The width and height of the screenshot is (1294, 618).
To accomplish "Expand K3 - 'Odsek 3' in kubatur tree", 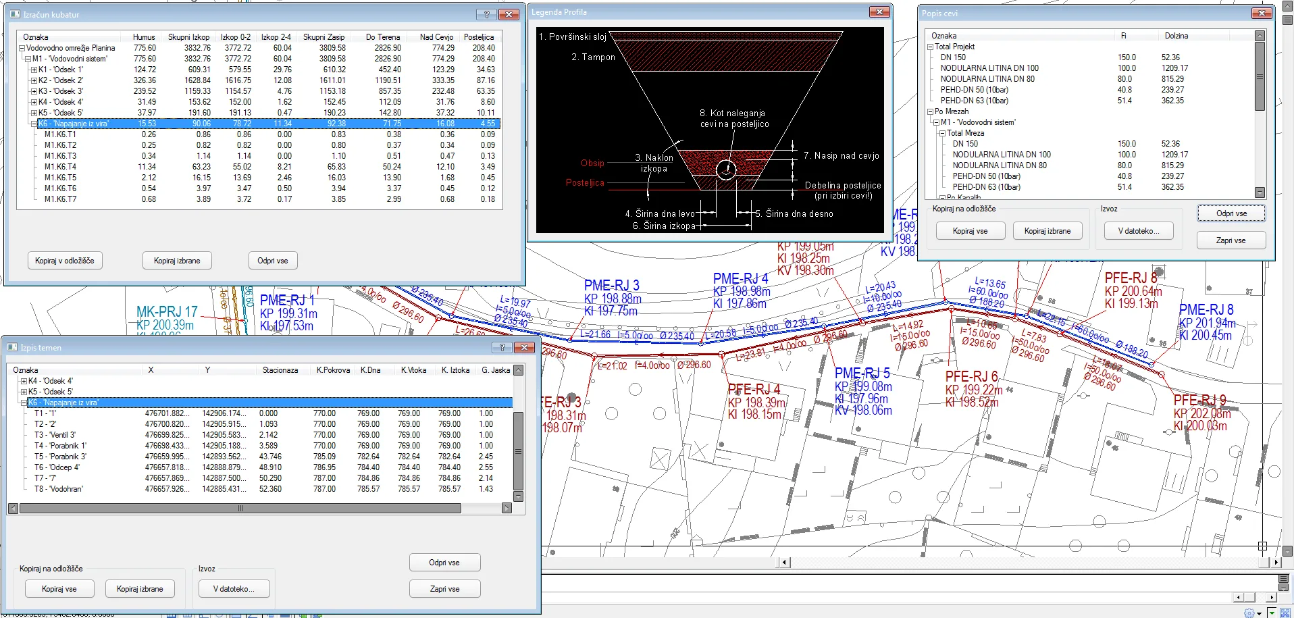I will coord(34,91).
